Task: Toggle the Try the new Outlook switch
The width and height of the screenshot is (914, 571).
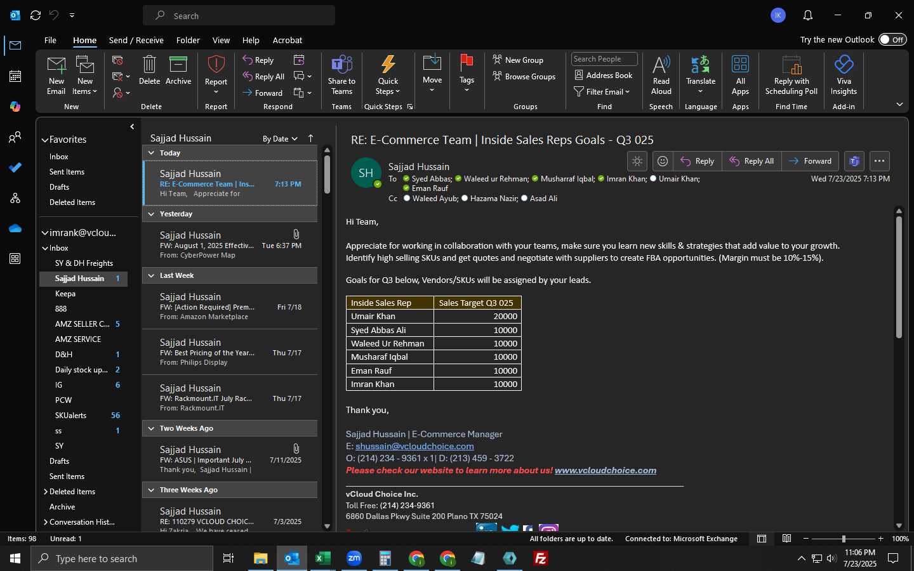Action: pos(892,39)
